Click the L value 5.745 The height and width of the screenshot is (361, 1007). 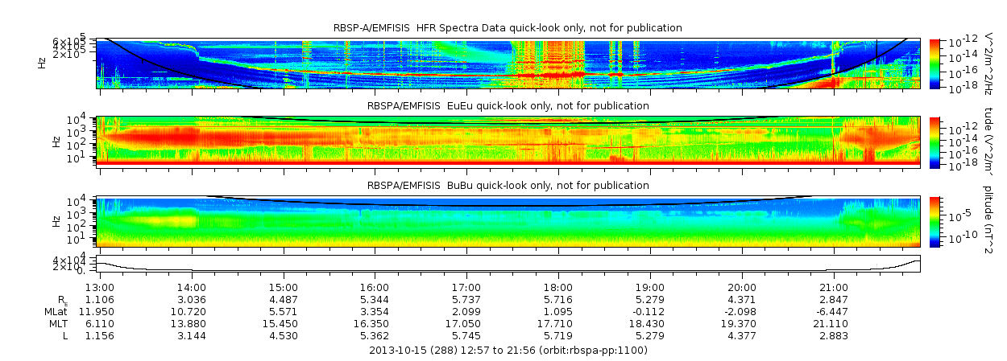click(466, 335)
